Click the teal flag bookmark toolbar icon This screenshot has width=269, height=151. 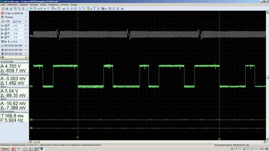(x=31, y=9)
